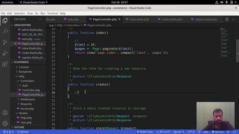Collapse the Controllers folder

(27, 81)
